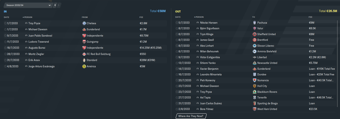Click the person icon beside Ludovic Tisserand
Image resolution: width=340 pixels, height=119 pixels.
(26, 42)
